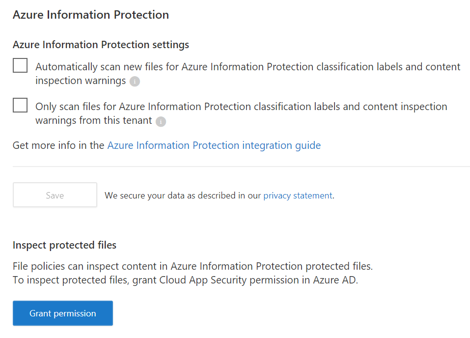Click the 'Automatically scan new files' label text
470x338 pixels.
tap(248, 67)
